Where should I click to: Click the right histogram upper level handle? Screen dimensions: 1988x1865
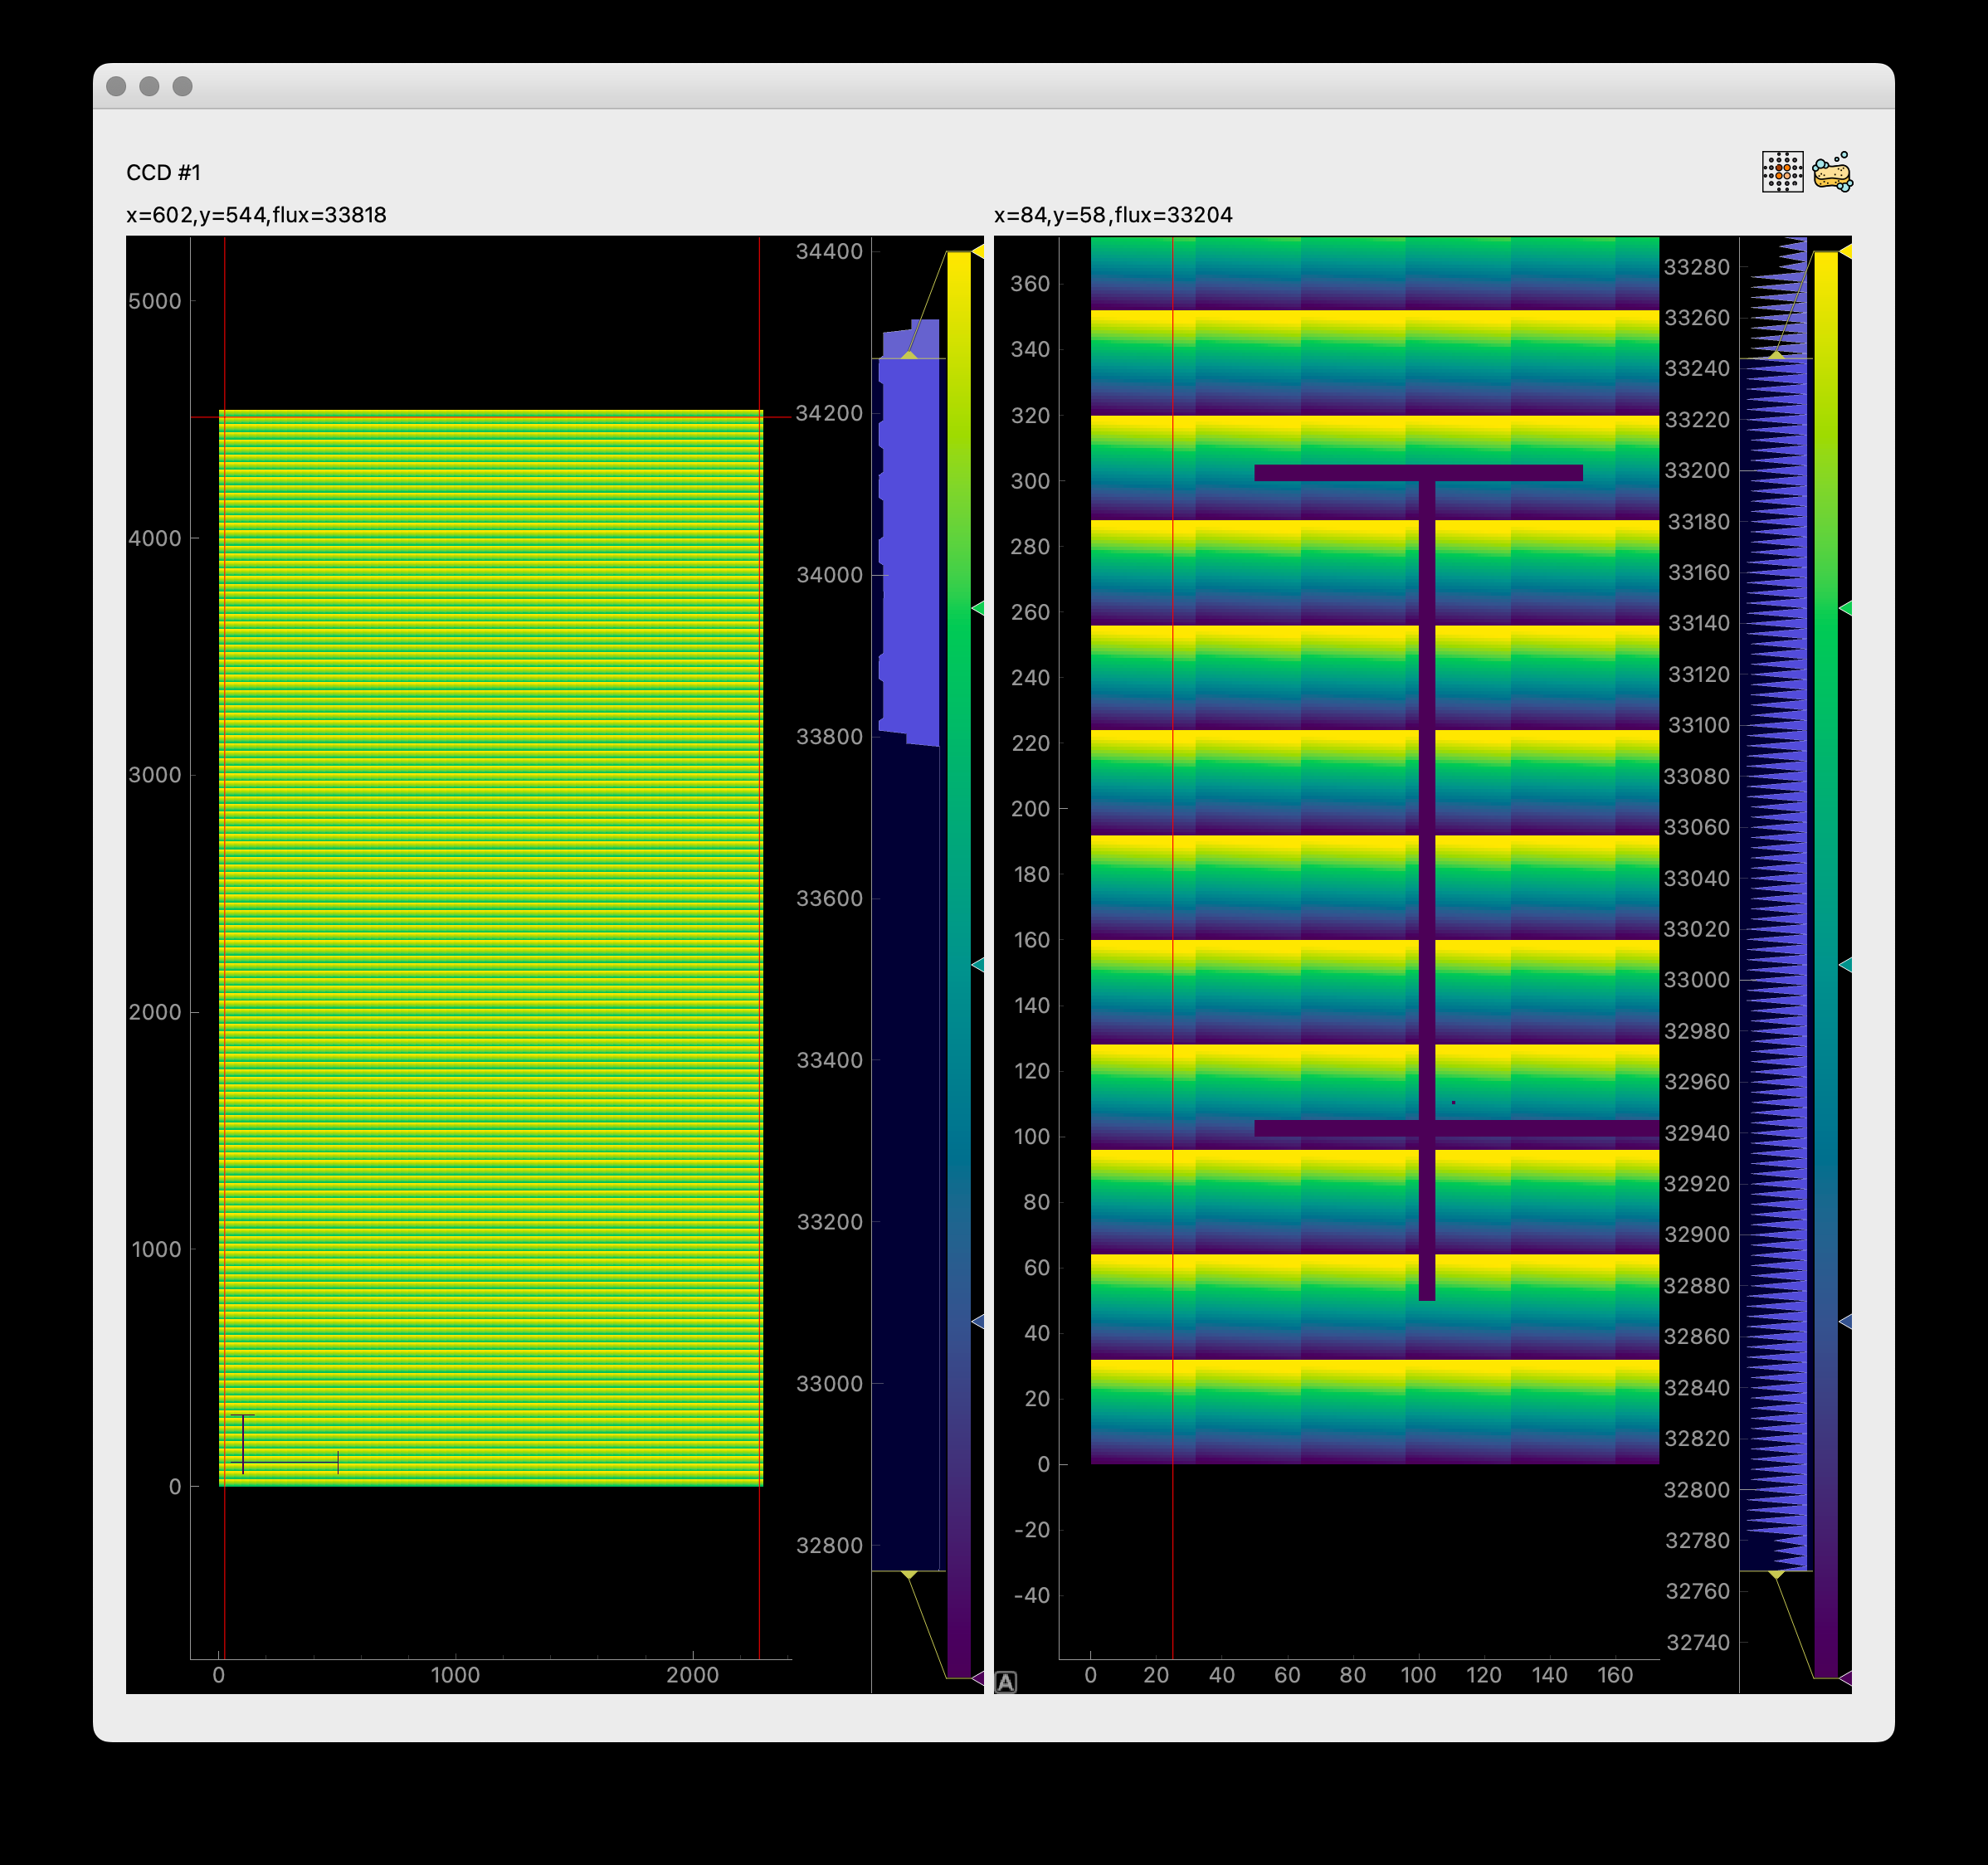1777,355
